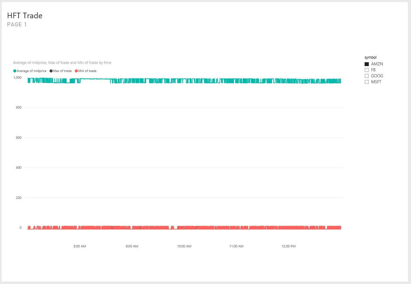Click the chart title text
This screenshot has width=411, height=284.
point(62,63)
